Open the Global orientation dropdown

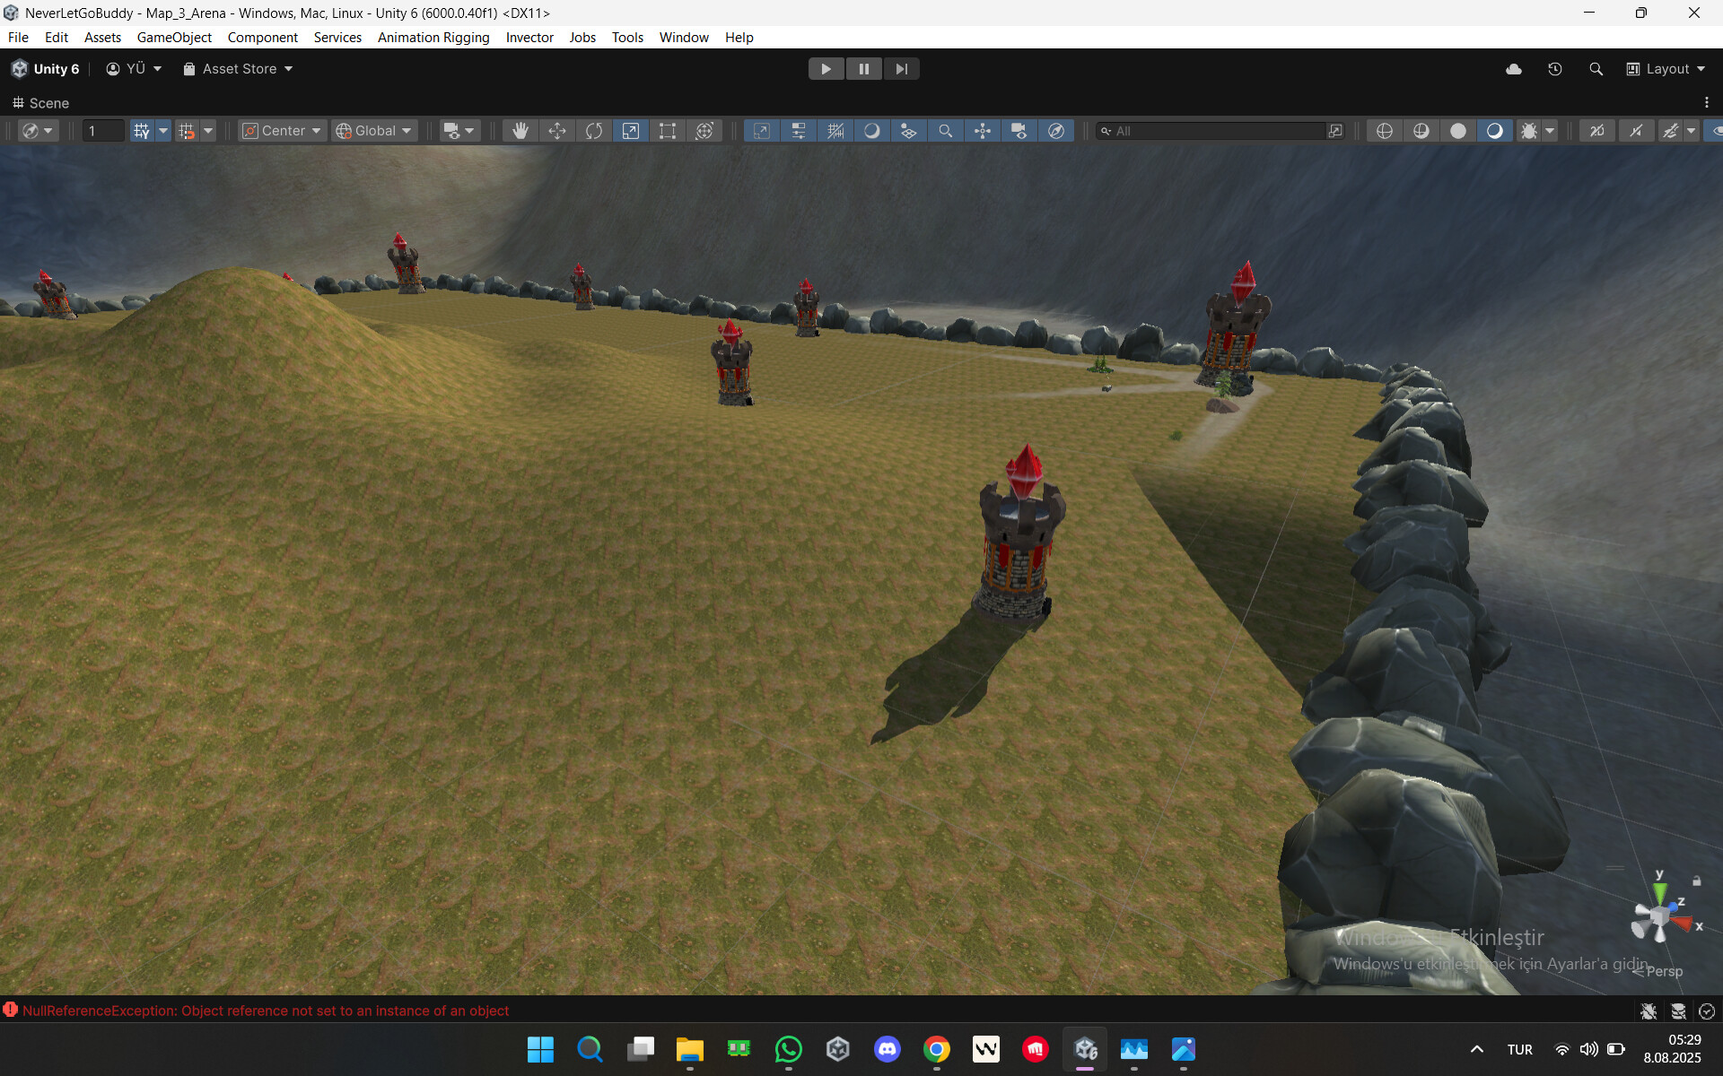coord(374,130)
